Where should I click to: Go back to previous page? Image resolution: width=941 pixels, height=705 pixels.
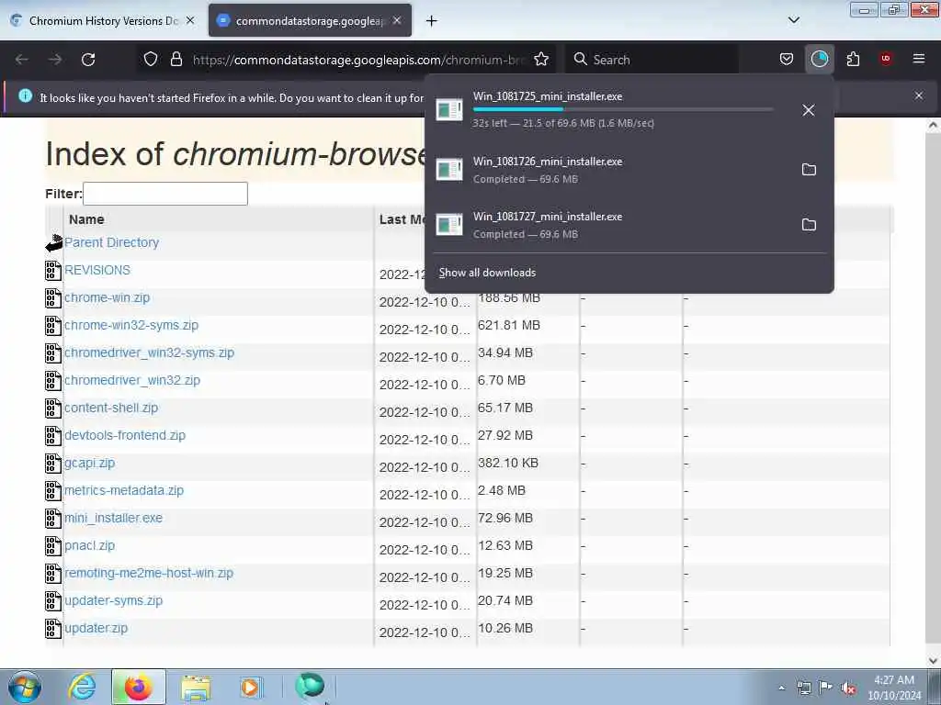point(22,60)
